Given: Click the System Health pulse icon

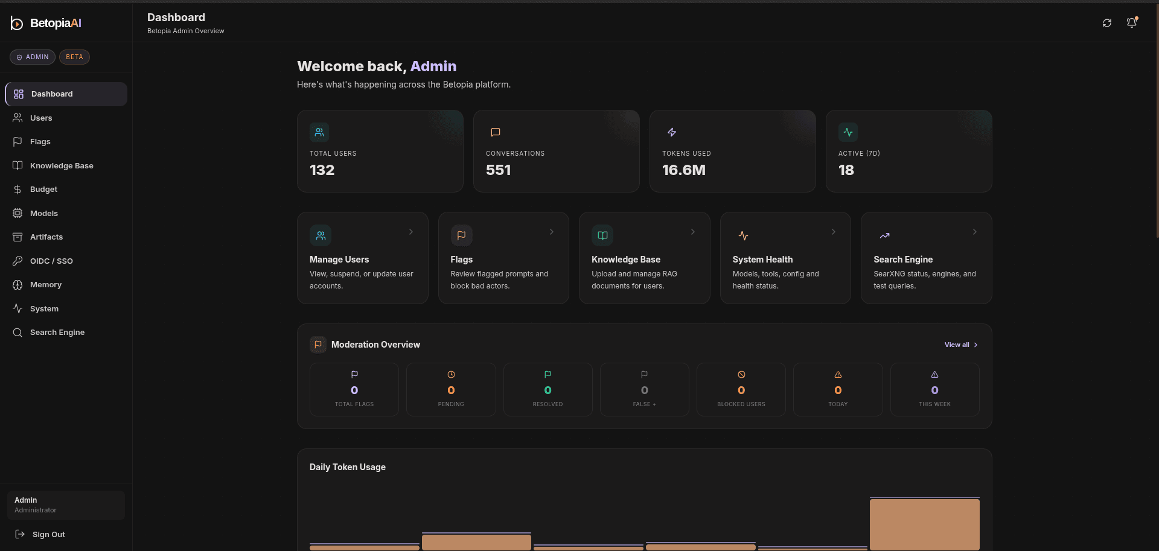Looking at the screenshot, I should (743, 235).
